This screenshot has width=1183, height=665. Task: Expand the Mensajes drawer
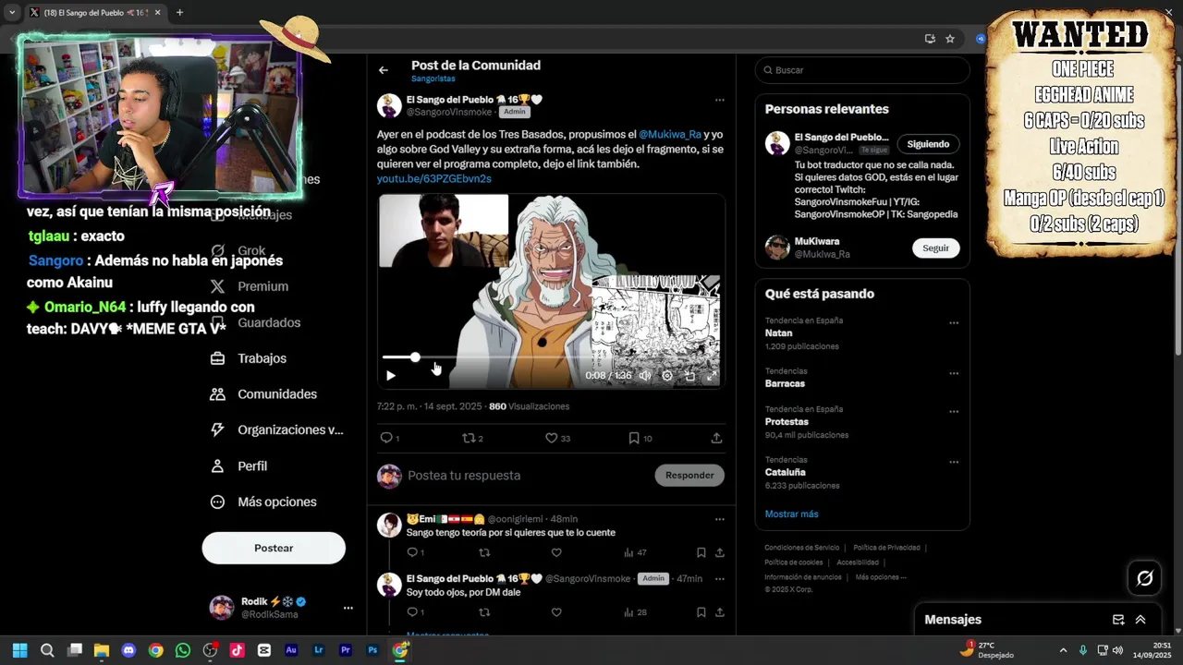pos(1140,620)
